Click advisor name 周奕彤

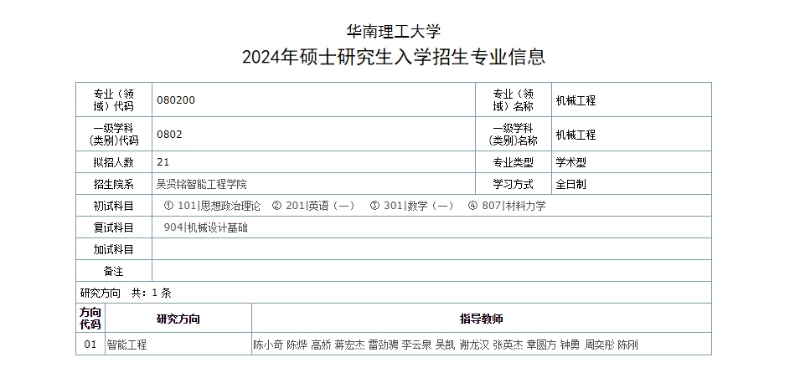pyautogui.click(x=600, y=345)
